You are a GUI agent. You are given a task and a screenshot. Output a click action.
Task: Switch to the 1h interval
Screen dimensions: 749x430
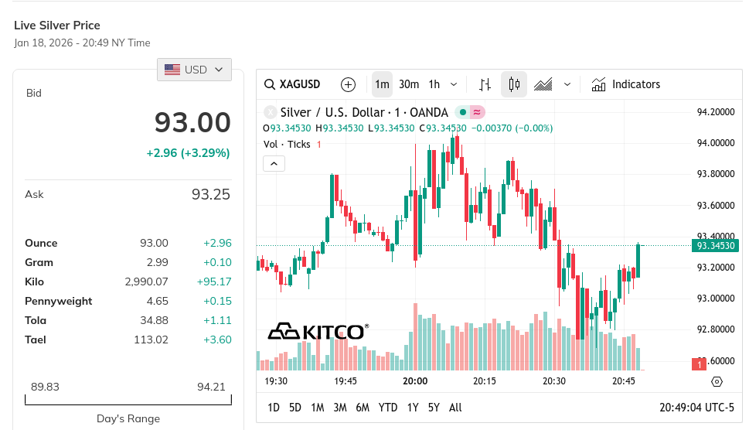pos(434,84)
